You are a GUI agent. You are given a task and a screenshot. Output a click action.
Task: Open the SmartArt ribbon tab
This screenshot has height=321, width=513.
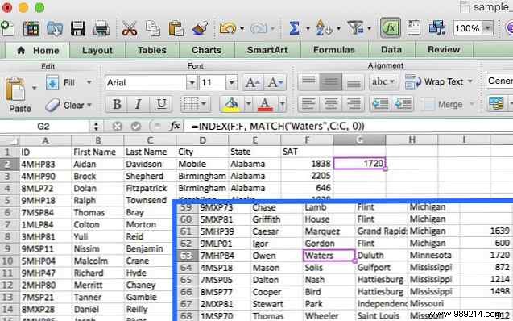267,50
